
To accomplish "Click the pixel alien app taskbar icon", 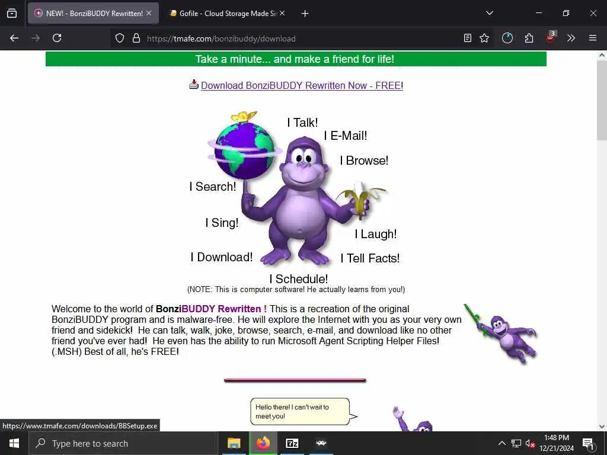I will click(x=321, y=443).
